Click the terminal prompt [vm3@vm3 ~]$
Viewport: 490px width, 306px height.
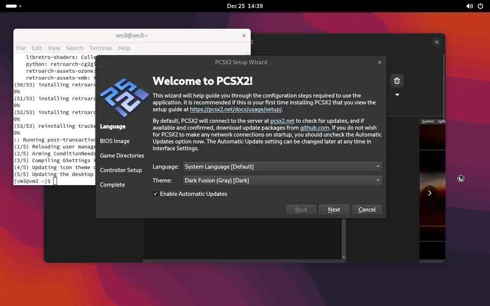coord(32,181)
